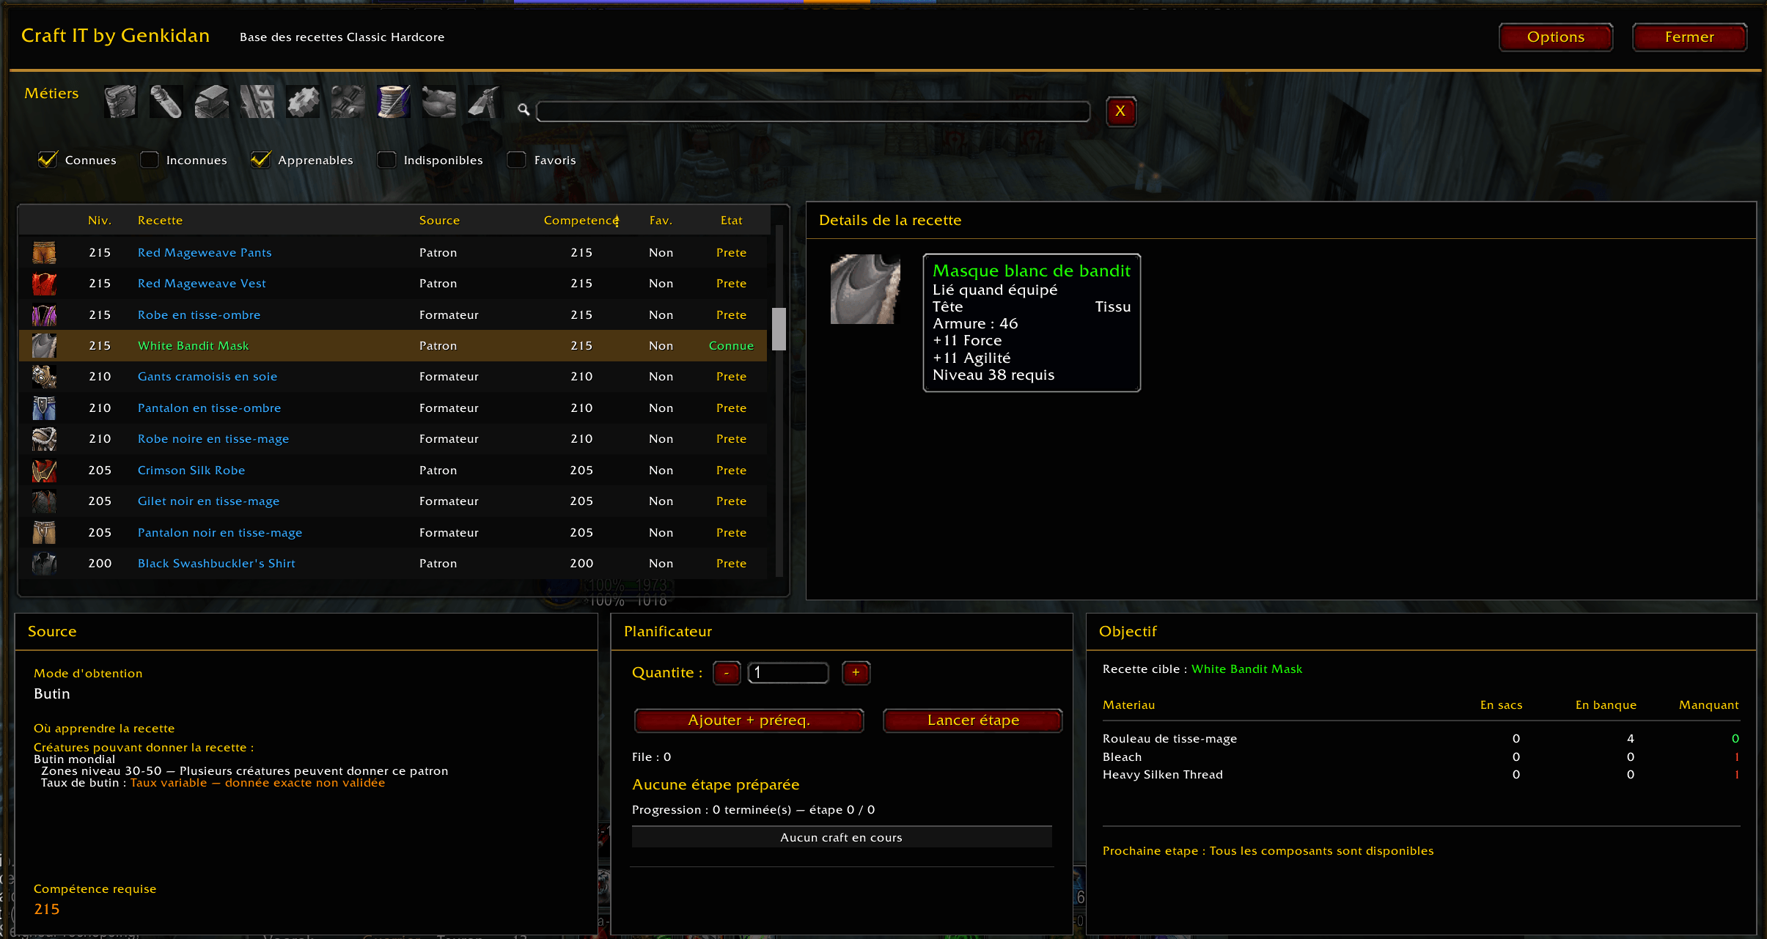Click the White Bandit Mask row icon

tap(44, 345)
